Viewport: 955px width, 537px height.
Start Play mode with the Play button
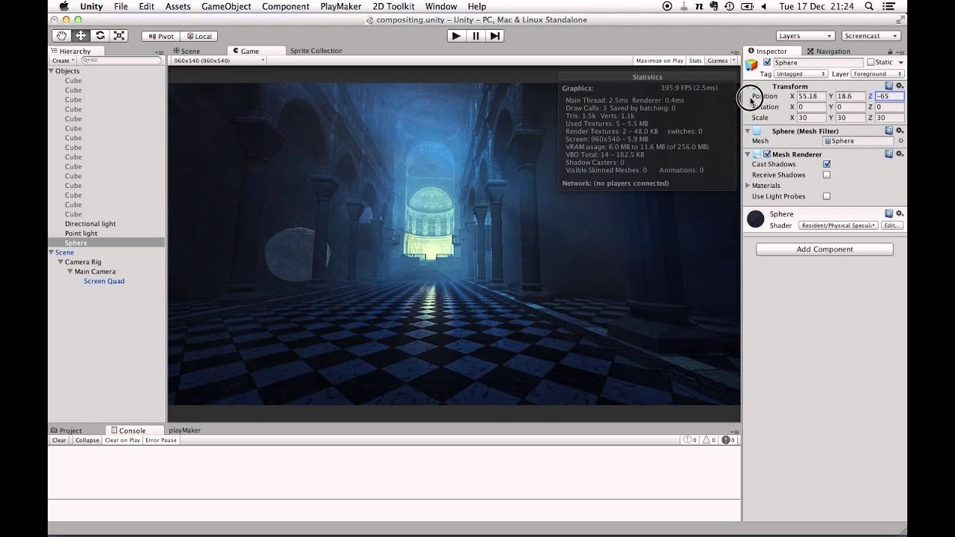pyautogui.click(x=457, y=36)
